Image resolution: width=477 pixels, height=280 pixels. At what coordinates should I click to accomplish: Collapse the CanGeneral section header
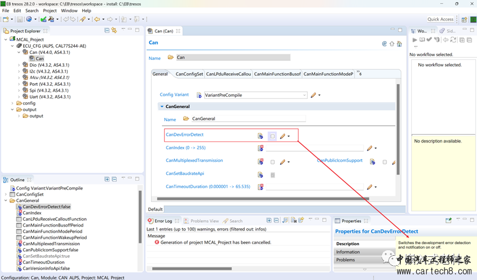pyautogui.click(x=162, y=107)
